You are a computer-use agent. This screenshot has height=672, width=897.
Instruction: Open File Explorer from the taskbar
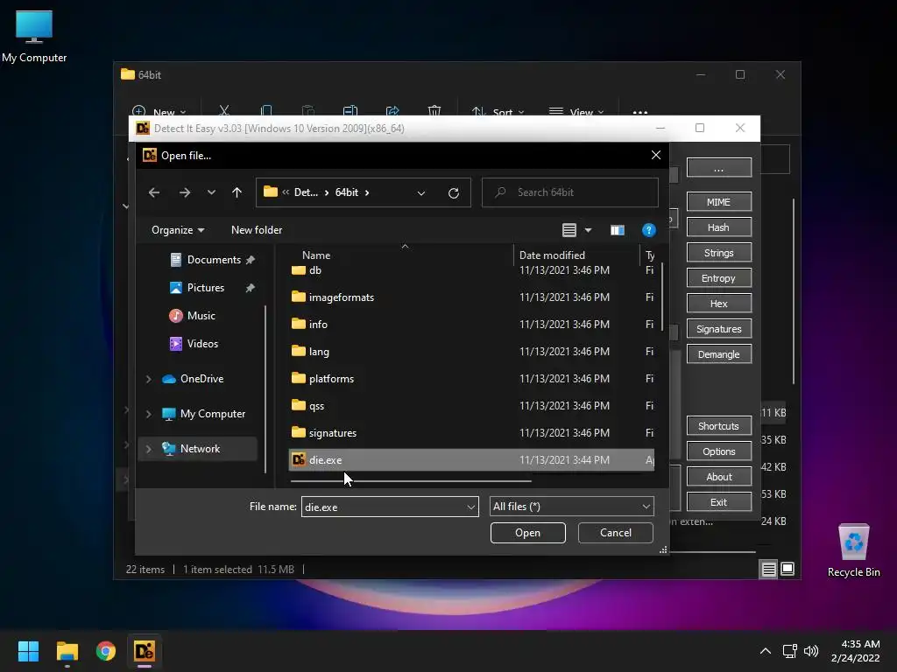(x=67, y=651)
